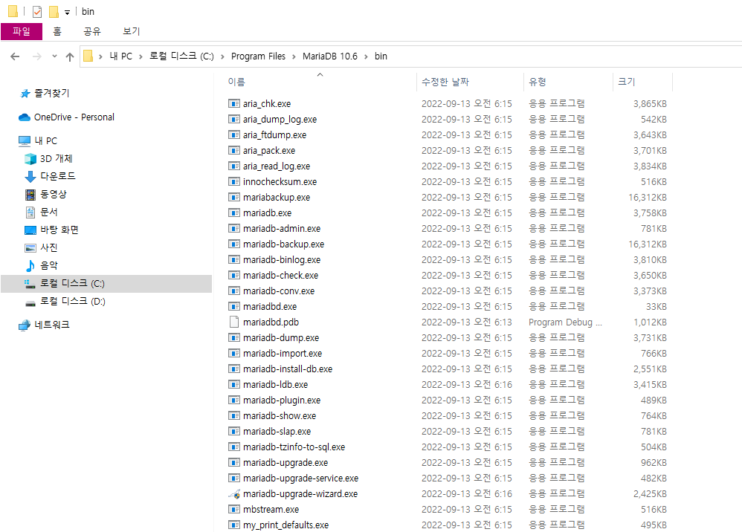Select the mariadb-upgrade-service.exe file name
This screenshot has height=532, width=742.
300,479
